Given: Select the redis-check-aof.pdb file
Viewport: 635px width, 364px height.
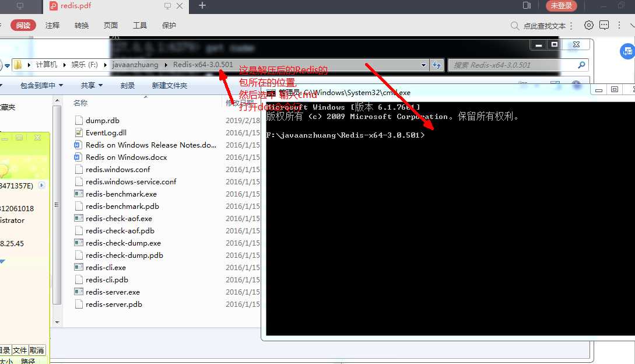Looking at the screenshot, I should point(120,230).
